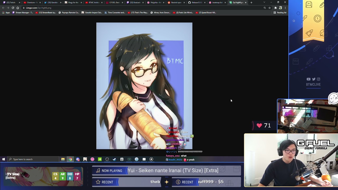The width and height of the screenshot is (338, 190).
Task: Reload the imgur page
Action: (x=13, y=8)
